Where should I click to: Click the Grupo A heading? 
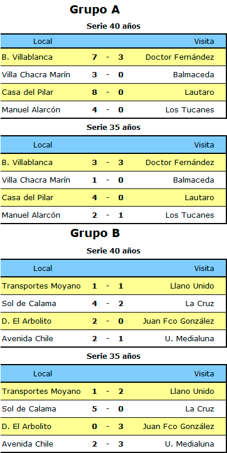[x=95, y=10]
